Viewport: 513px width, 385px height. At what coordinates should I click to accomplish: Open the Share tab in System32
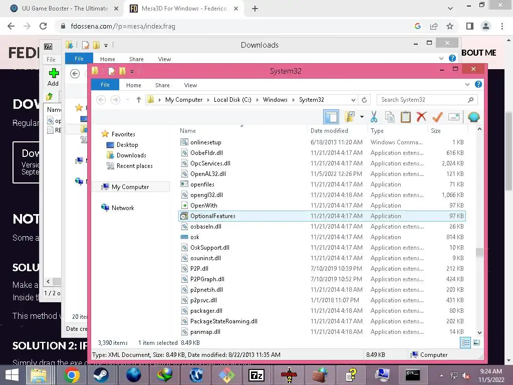162,85
